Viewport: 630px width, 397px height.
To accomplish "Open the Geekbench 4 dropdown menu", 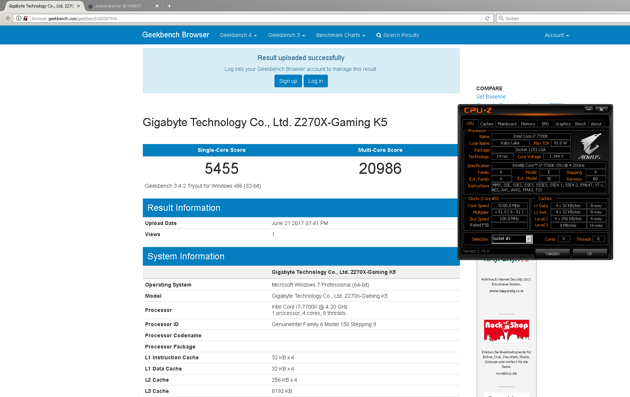I will coord(238,35).
